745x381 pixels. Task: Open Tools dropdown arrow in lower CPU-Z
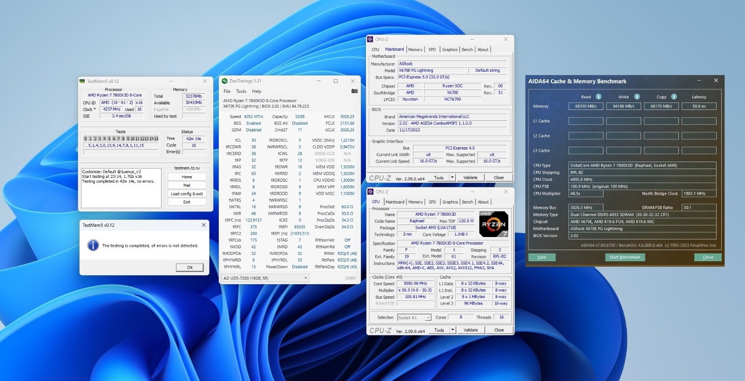(x=452, y=330)
